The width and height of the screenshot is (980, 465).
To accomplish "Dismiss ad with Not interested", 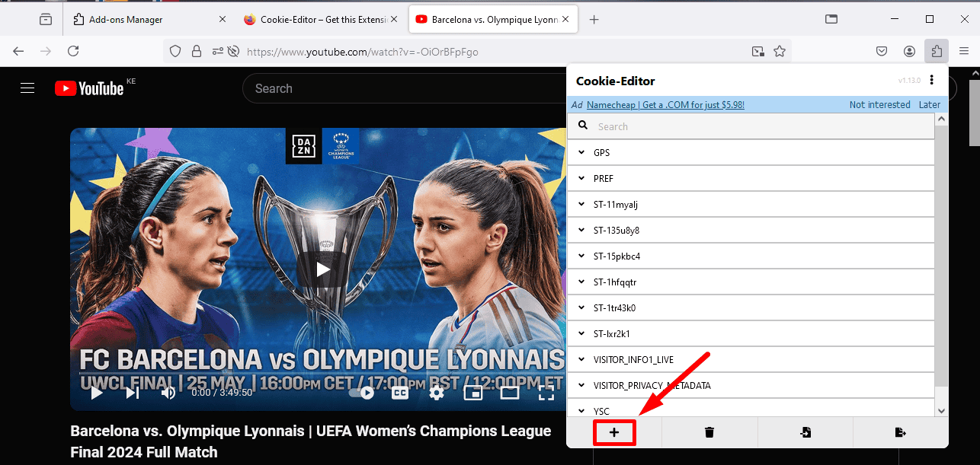I will (879, 105).
